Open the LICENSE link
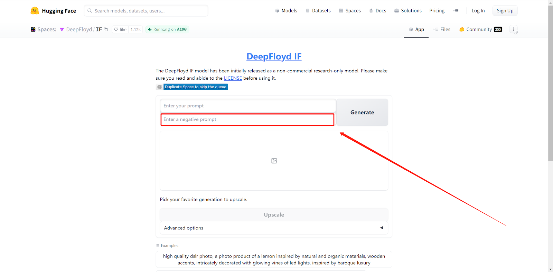 233,78
